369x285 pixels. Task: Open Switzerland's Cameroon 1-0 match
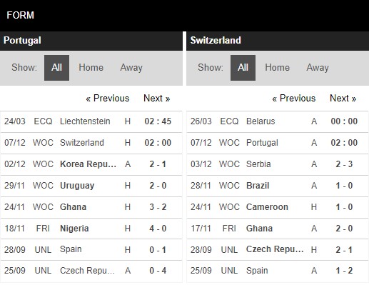pos(278,207)
